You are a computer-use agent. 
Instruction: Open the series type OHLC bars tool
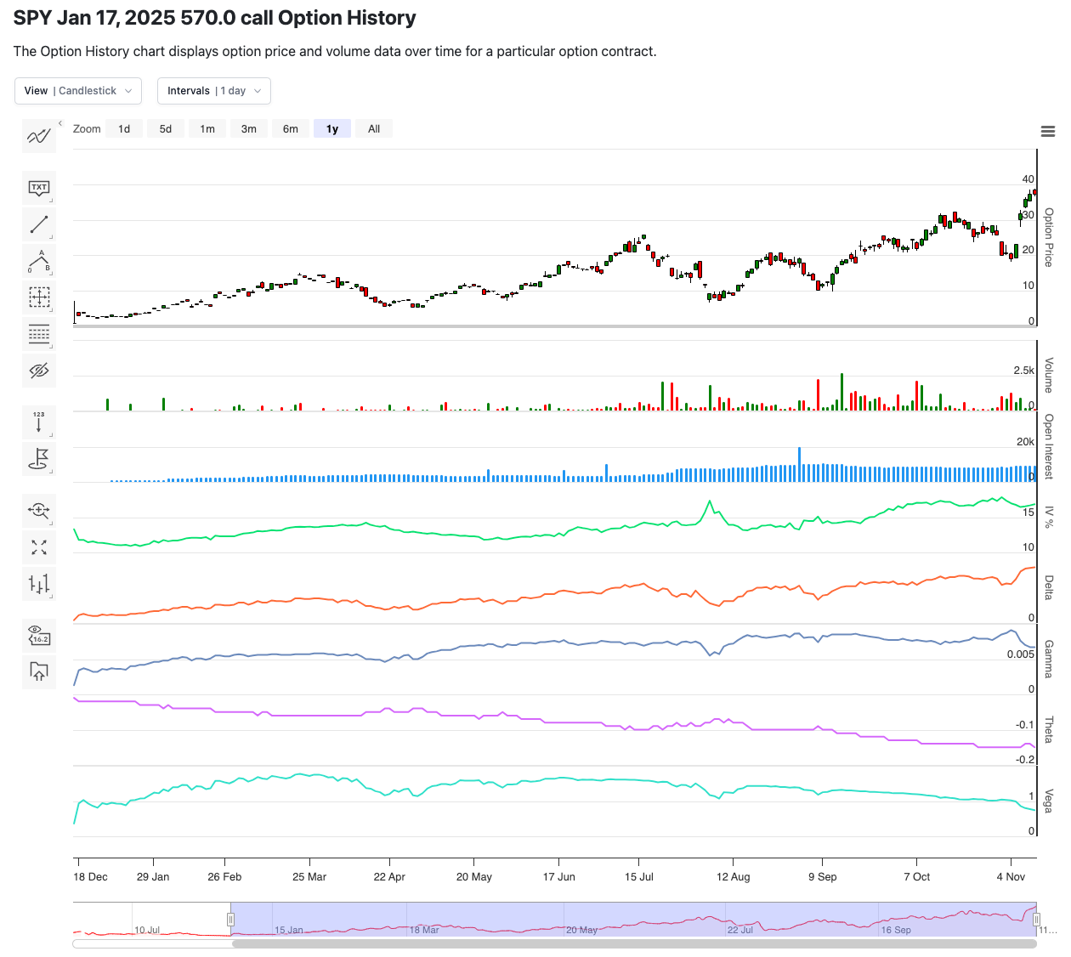(39, 584)
